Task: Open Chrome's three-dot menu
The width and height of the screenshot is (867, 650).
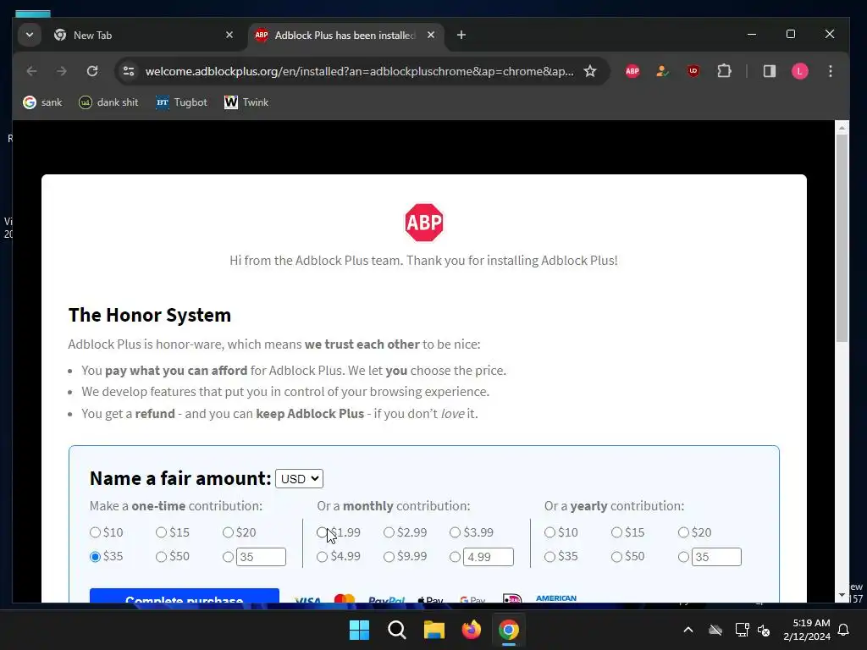Action: coord(830,71)
